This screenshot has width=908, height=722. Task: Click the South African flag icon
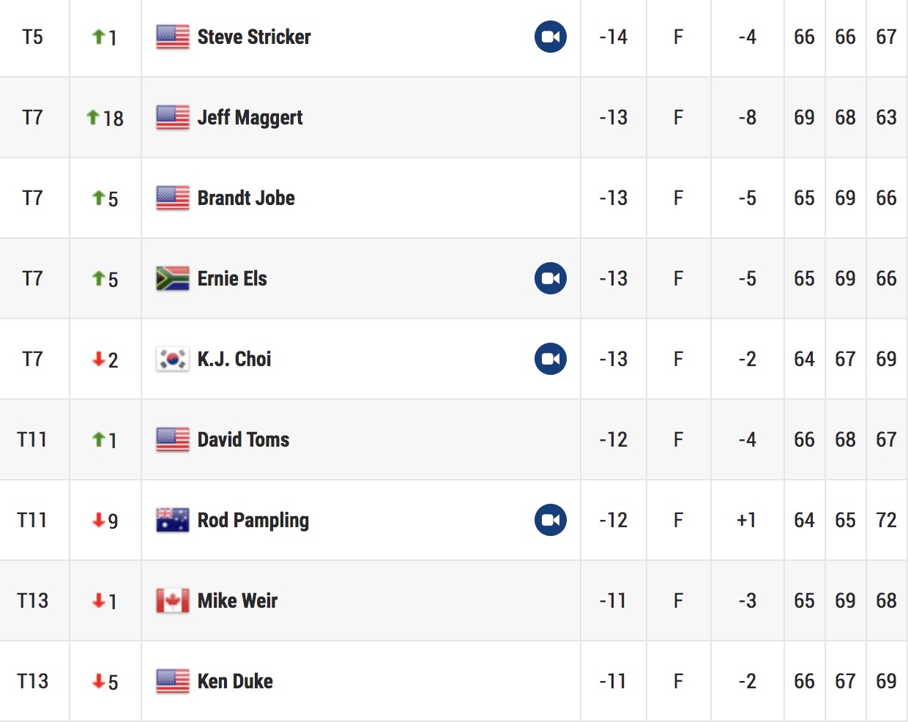(x=173, y=278)
